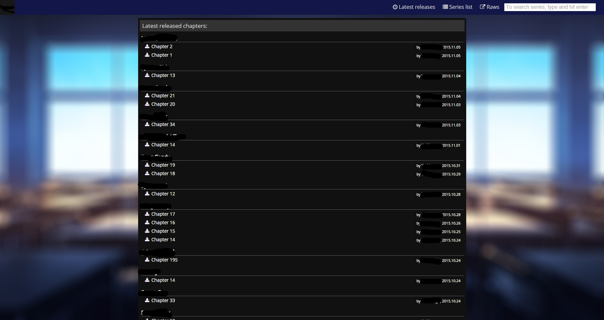Click the series search input field
The image size is (604, 320).
coord(550,7)
